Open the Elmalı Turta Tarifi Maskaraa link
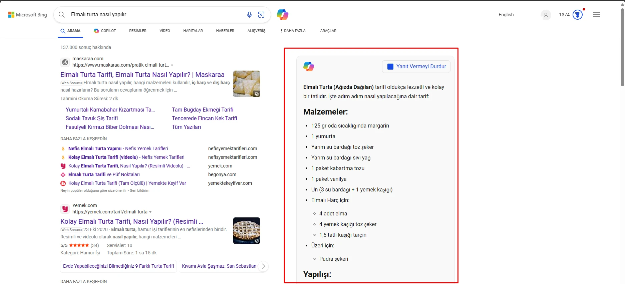The width and height of the screenshot is (625, 284). [x=142, y=75]
